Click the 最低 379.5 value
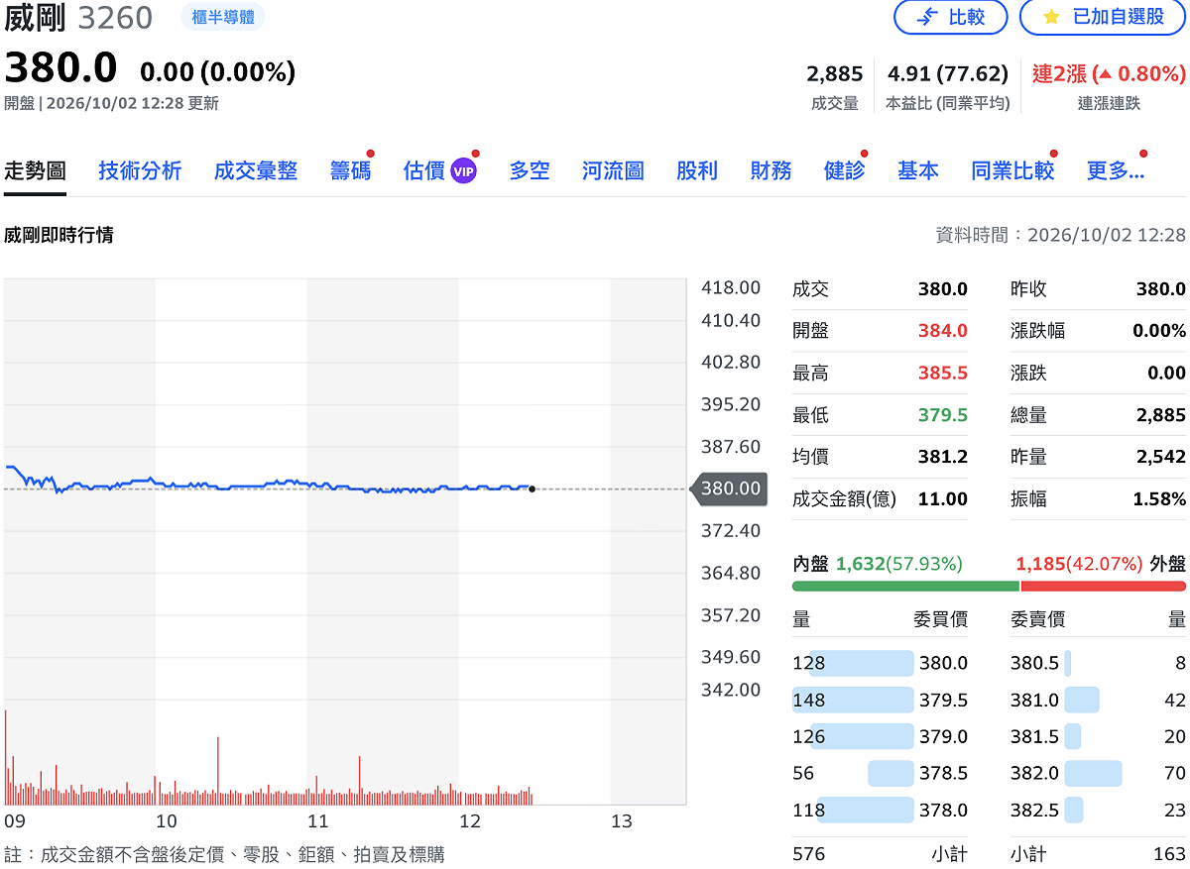This screenshot has height=869, width=1190. [942, 415]
